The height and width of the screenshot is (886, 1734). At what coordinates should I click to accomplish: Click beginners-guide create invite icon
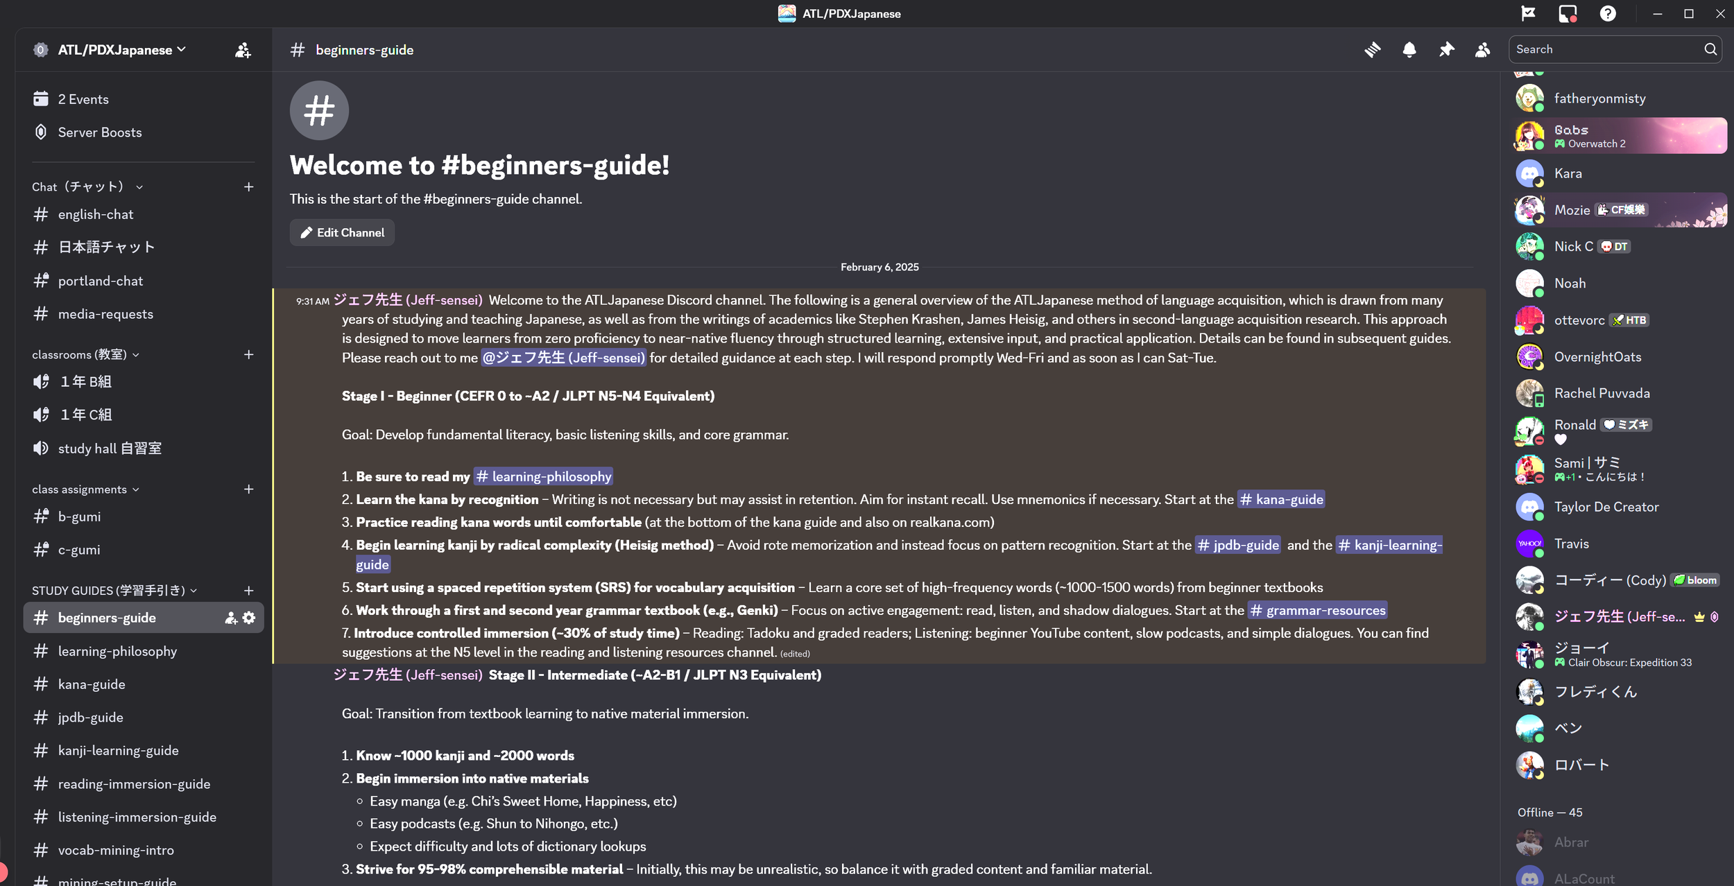(231, 618)
